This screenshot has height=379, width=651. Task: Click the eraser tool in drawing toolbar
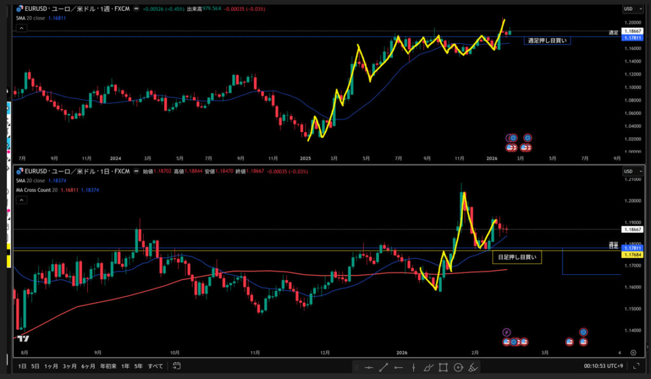[472, 367]
